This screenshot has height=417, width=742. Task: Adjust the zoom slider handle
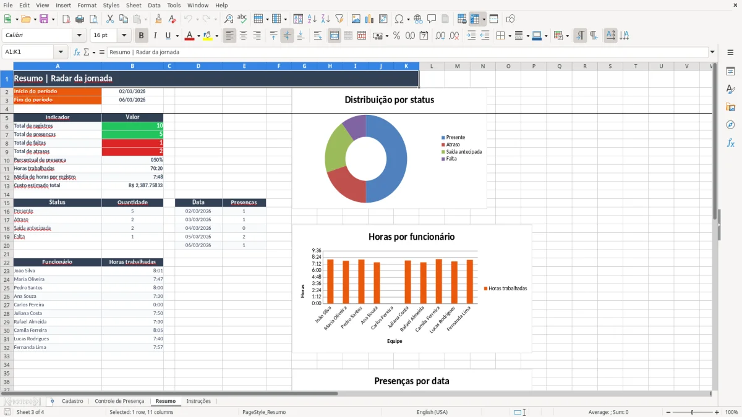692,412
